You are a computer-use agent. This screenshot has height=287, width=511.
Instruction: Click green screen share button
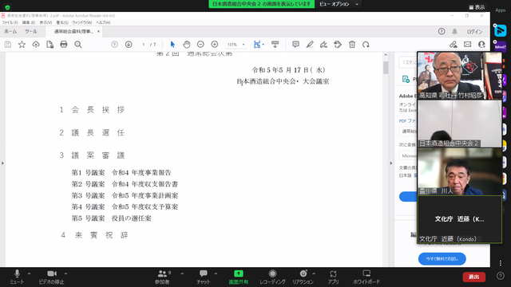click(239, 277)
